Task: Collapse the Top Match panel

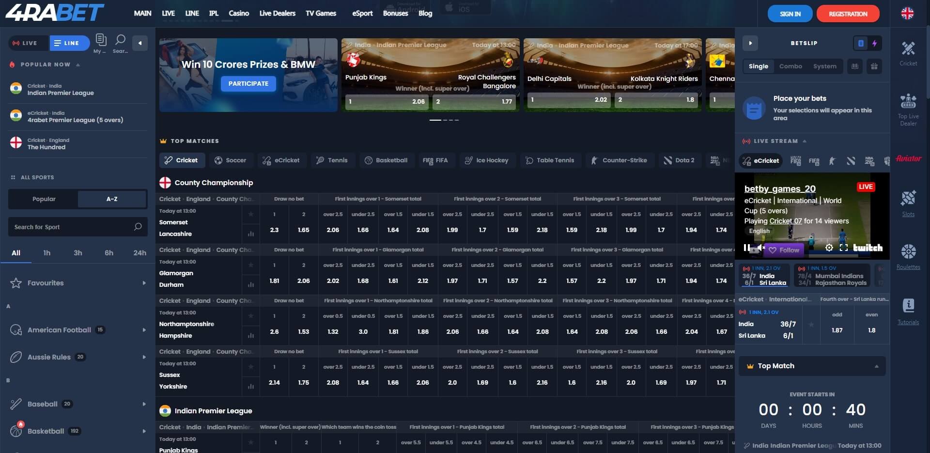Action: (x=876, y=366)
